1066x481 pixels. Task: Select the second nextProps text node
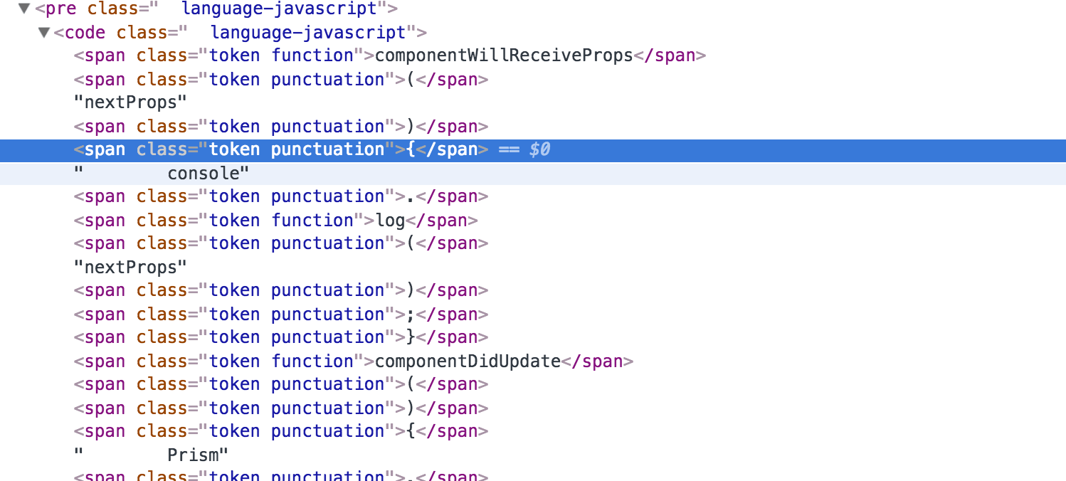(128, 268)
